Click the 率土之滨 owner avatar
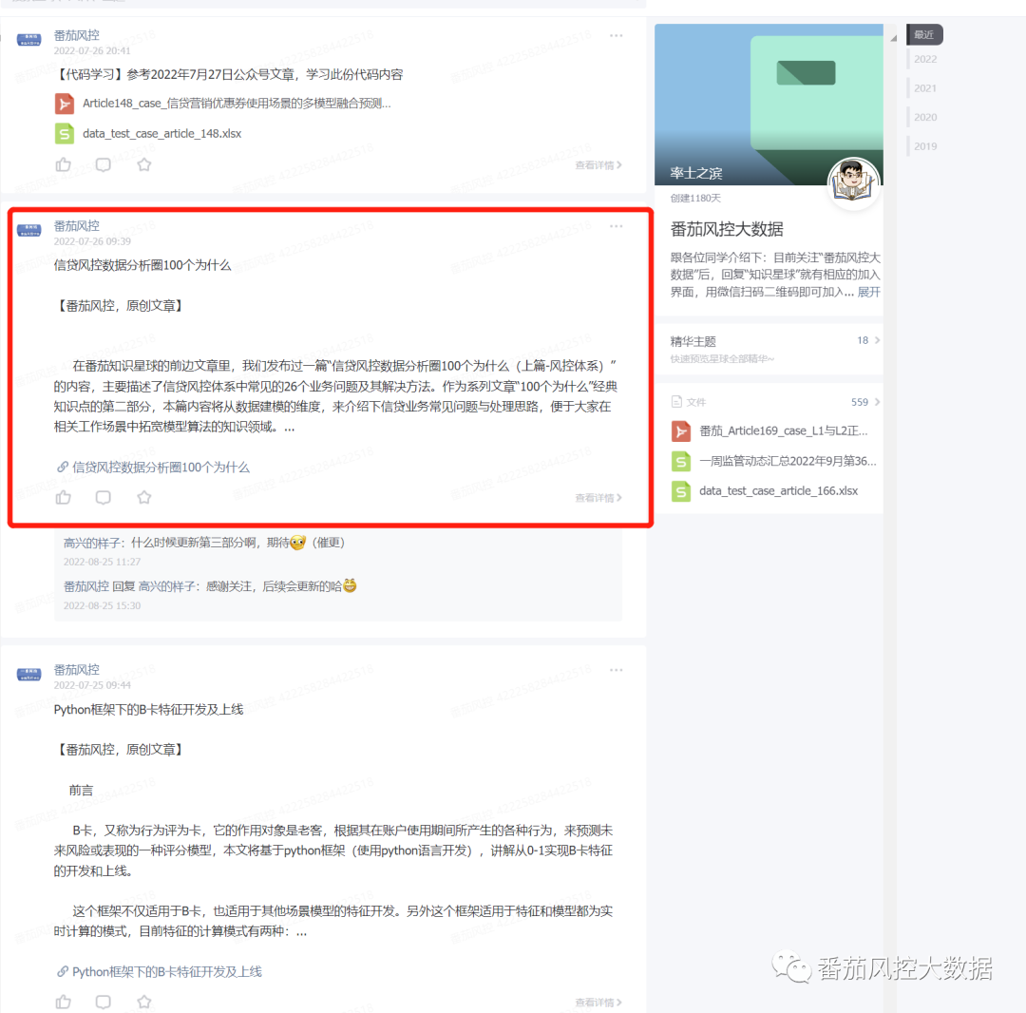Screen dimensions: 1026x1013 point(853,182)
